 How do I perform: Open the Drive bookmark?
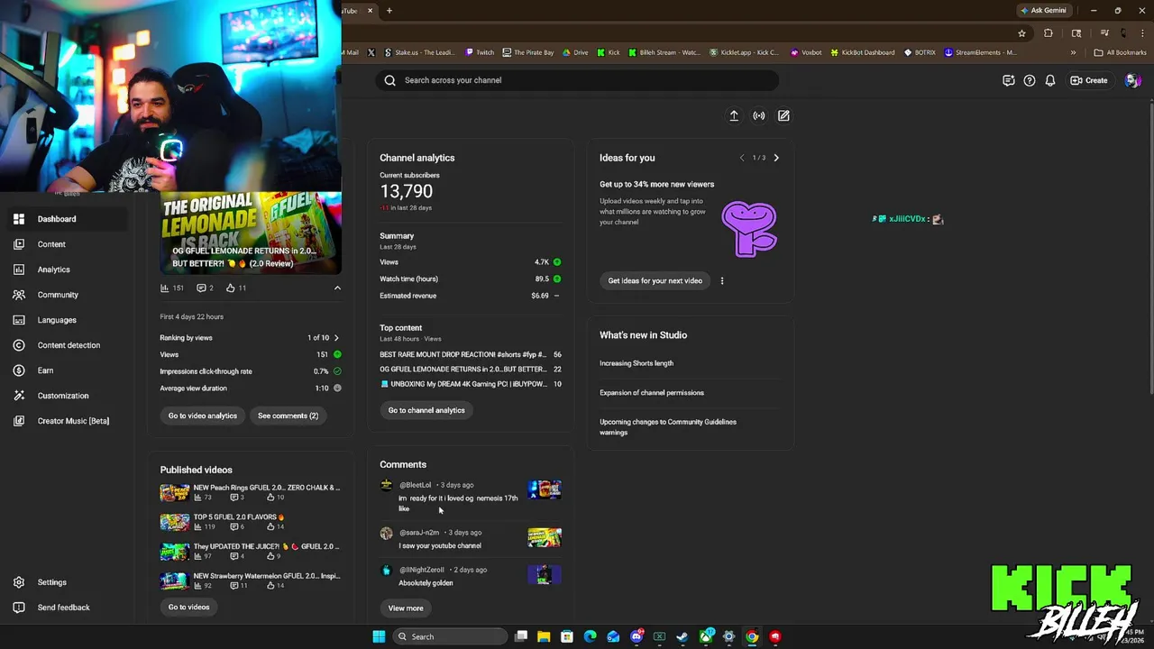click(x=575, y=52)
